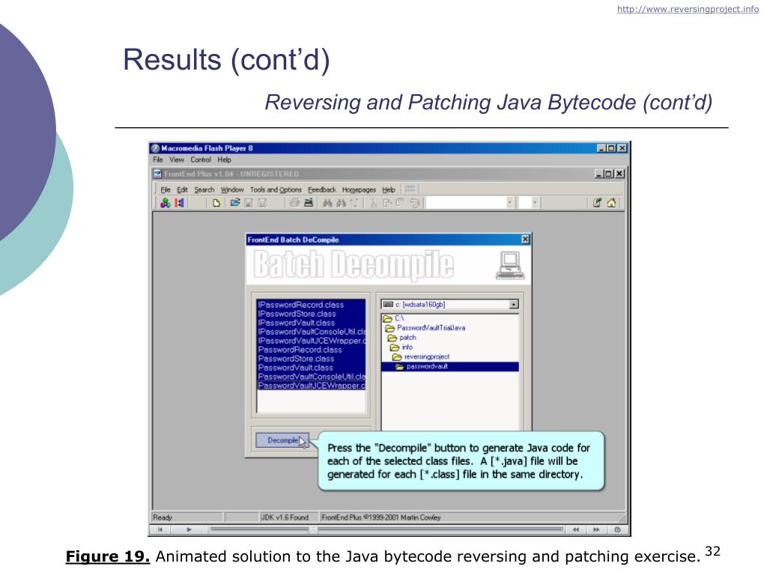
Task: Click the computer icon in Batch Decompile header
Action: 510,266
